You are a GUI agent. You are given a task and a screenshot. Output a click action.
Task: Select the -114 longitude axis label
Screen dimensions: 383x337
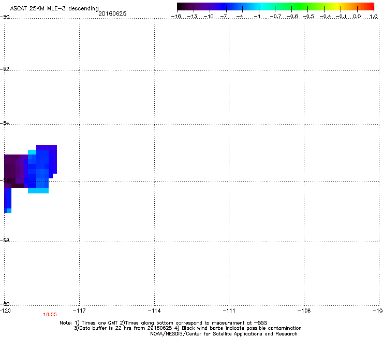tap(154, 311)
